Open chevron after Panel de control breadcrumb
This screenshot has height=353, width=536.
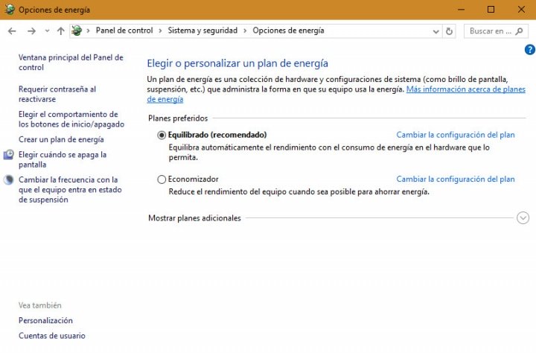click(x=160, y=31)
